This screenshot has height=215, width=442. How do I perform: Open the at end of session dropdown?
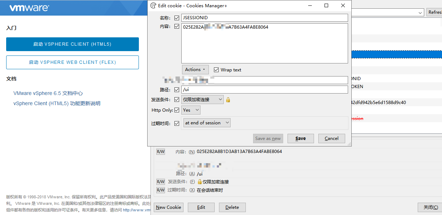pyautogui.click(x=207, y=123)
